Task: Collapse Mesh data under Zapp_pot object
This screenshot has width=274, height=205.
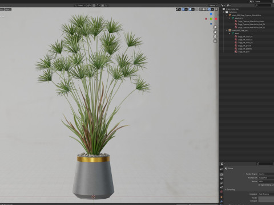Action: tap(229, 34)
